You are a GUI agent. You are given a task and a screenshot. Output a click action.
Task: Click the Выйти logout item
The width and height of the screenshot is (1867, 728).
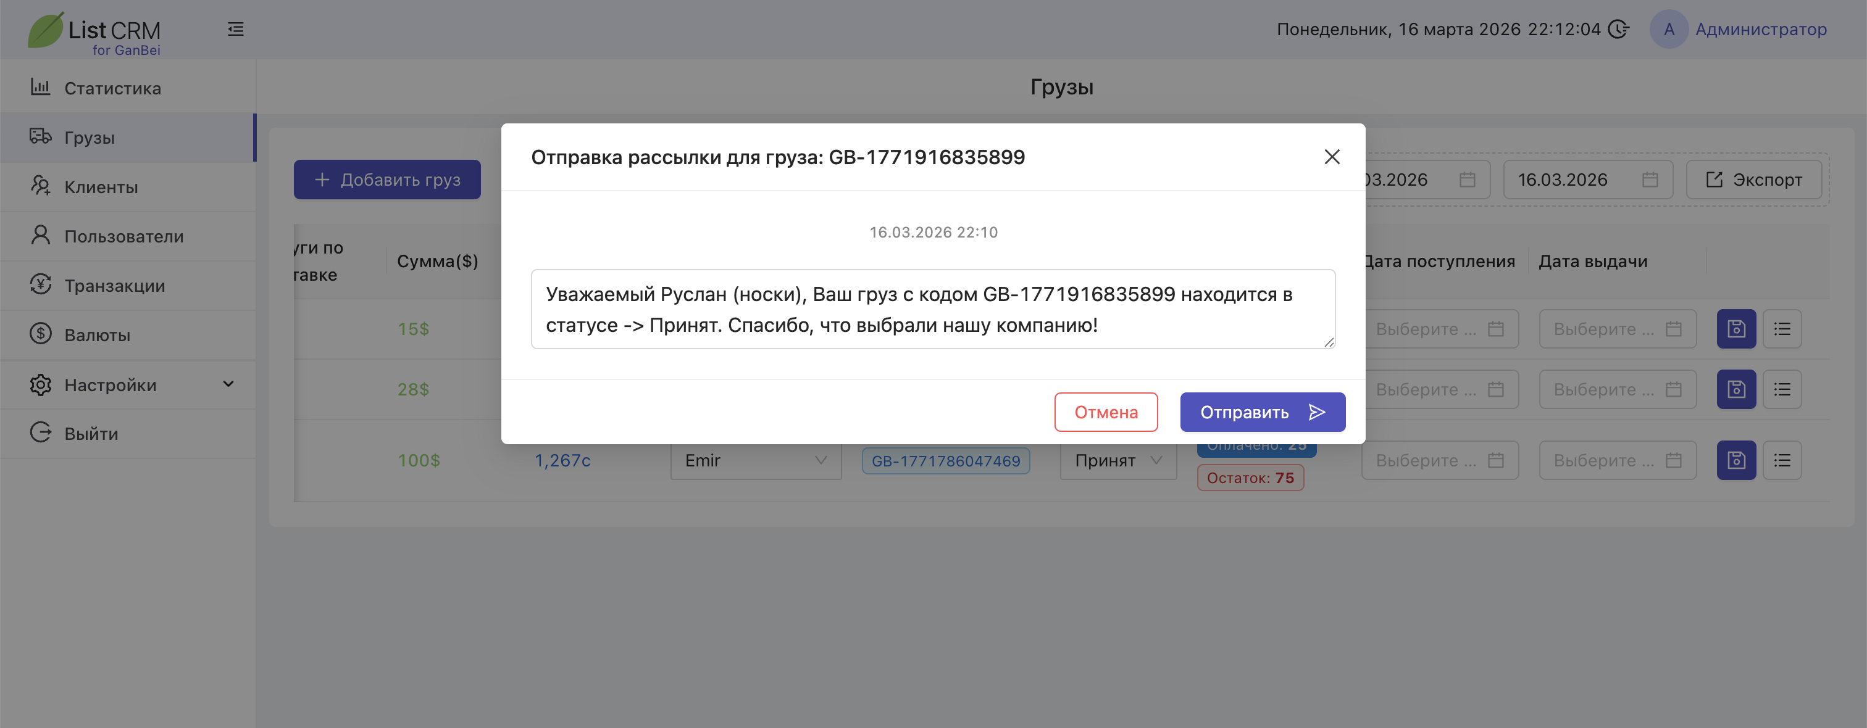click(x=91, y=433)
